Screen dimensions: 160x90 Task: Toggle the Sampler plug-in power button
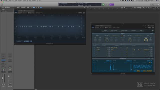93,26
